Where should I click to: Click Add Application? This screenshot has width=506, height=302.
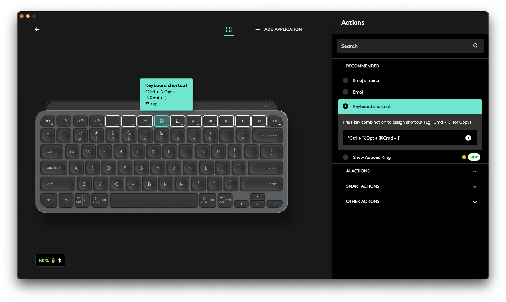(278, 29)
